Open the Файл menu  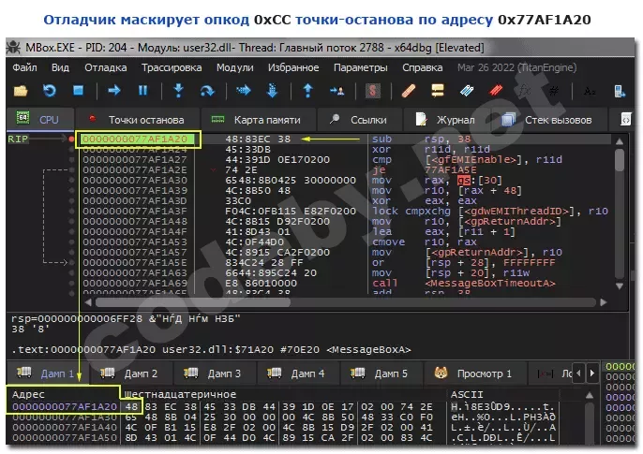click(x=24, y=67)
